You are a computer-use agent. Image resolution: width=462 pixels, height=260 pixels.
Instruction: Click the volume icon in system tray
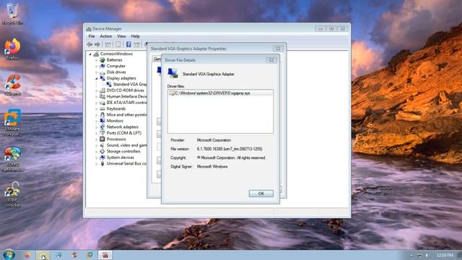427,255
